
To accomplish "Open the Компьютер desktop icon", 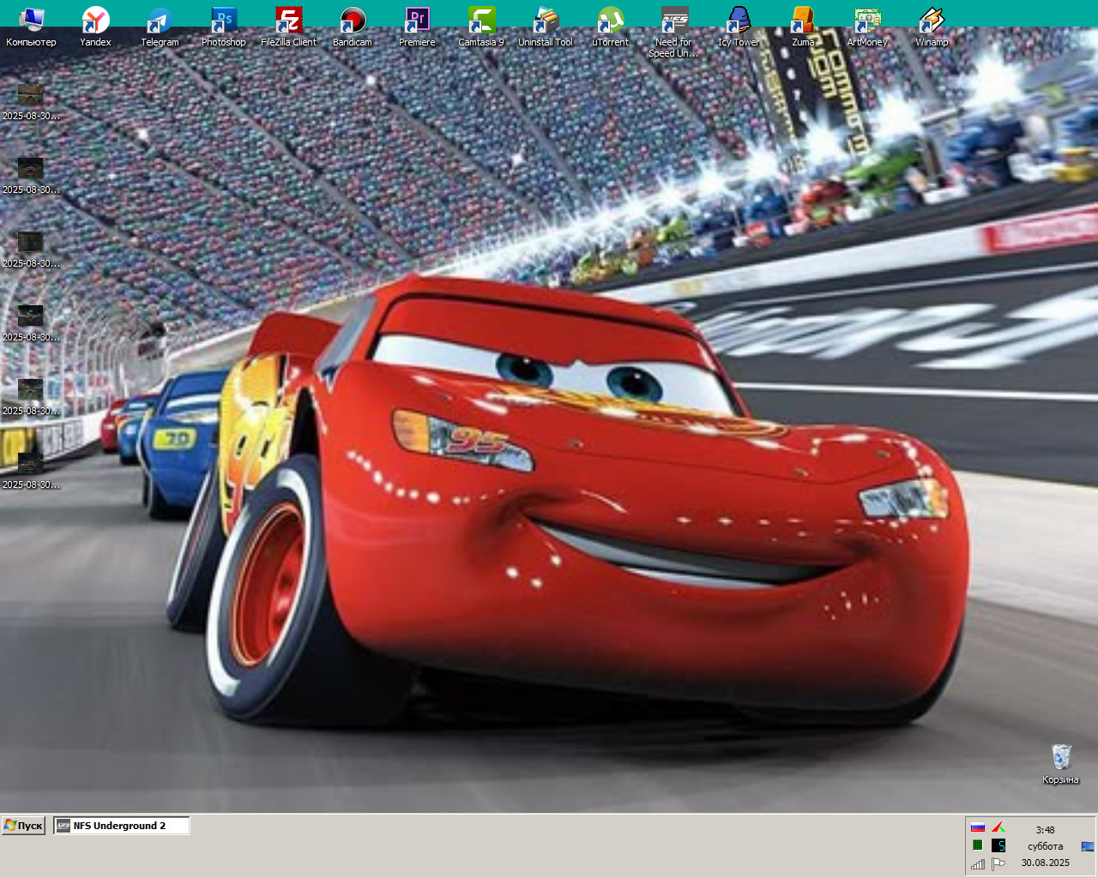I will pos(31,27).
